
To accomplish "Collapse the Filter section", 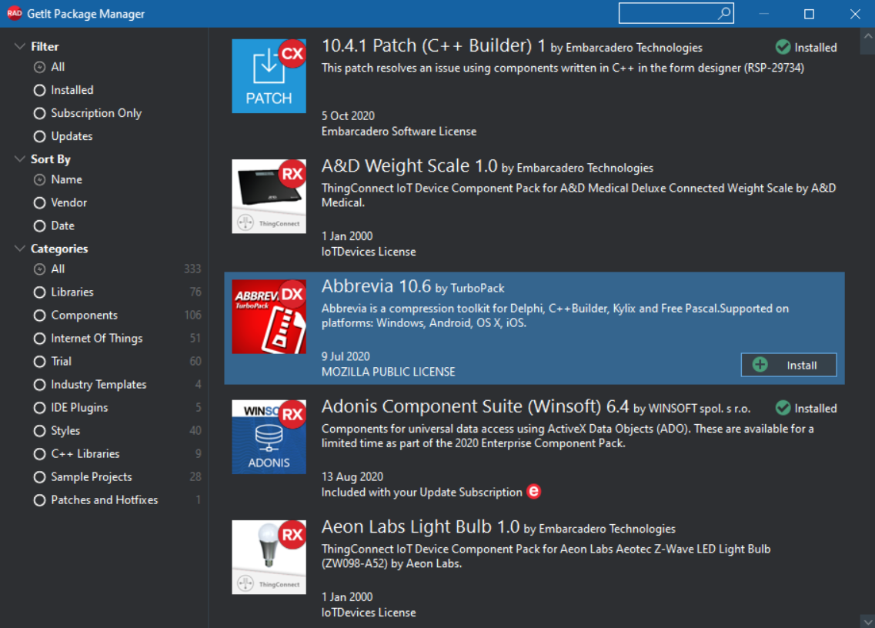I will (19, 46).
